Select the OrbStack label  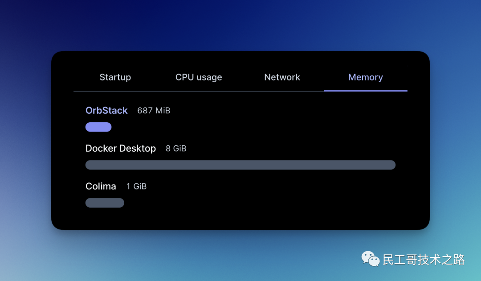(106, 110)
